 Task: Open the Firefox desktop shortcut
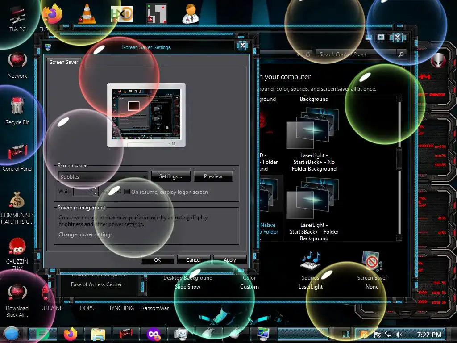53,14
